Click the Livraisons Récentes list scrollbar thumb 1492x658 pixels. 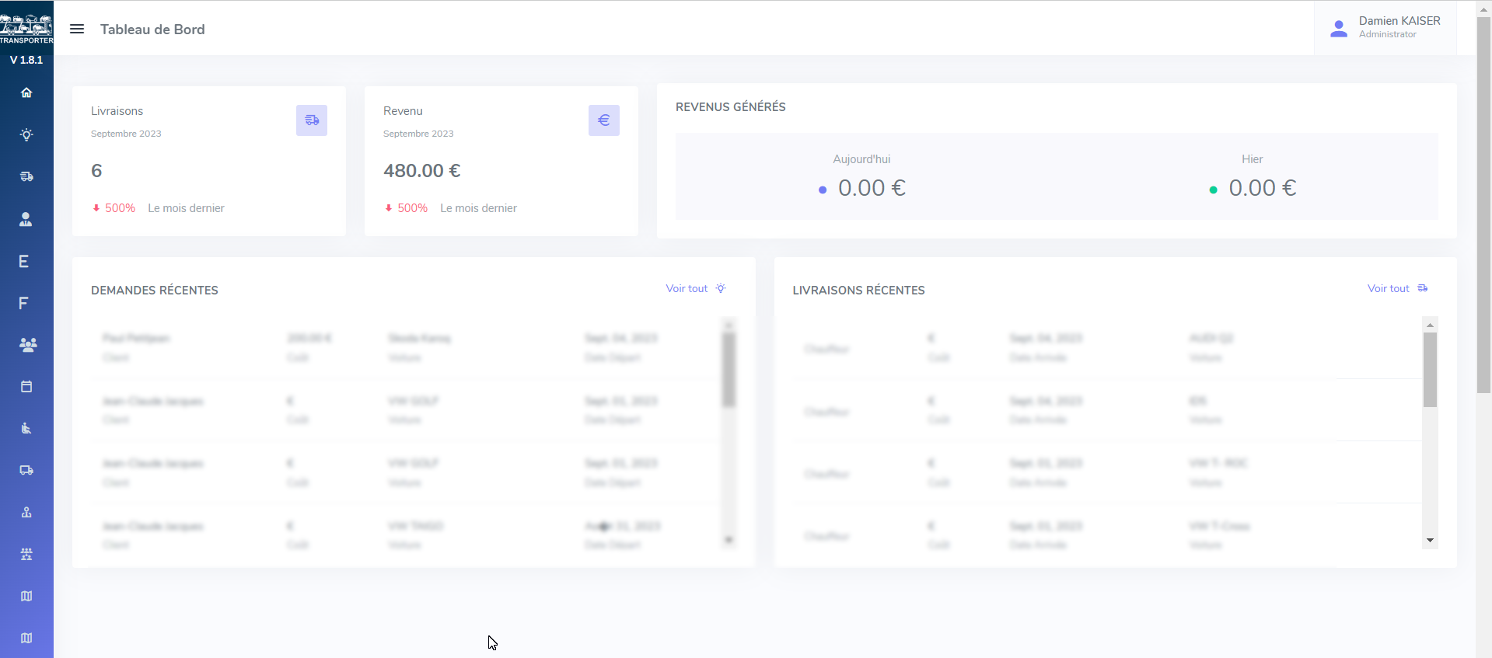tap(1430, 370)
